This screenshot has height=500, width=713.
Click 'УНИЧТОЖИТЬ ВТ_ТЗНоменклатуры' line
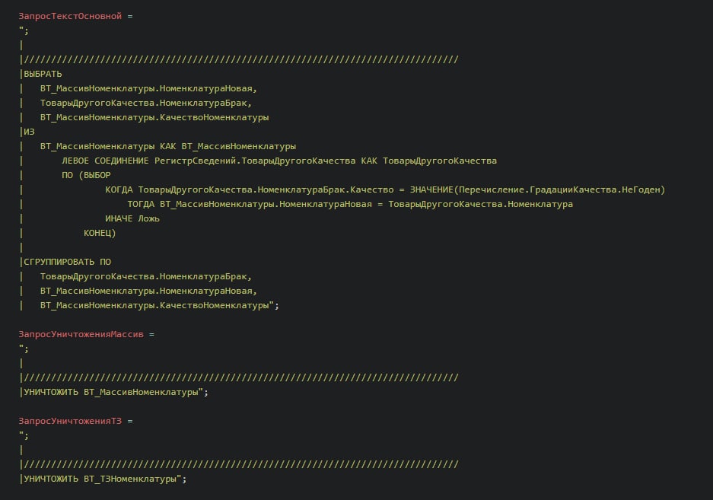105,479
